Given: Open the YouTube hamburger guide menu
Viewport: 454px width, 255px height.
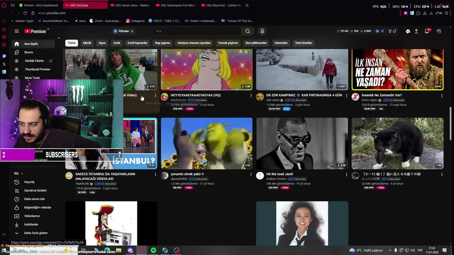Looking at the screenshot, I should [x=17, y=31].
